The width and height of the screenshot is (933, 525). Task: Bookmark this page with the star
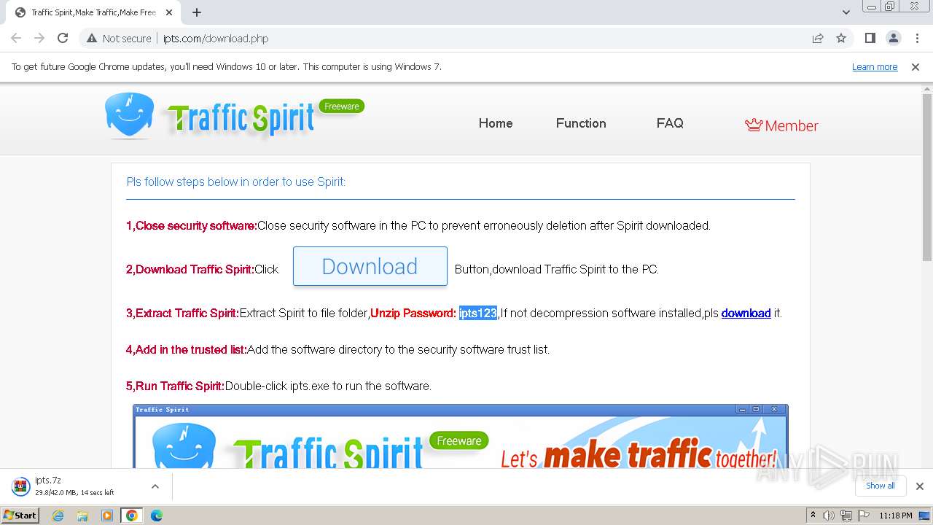(841, 39)
